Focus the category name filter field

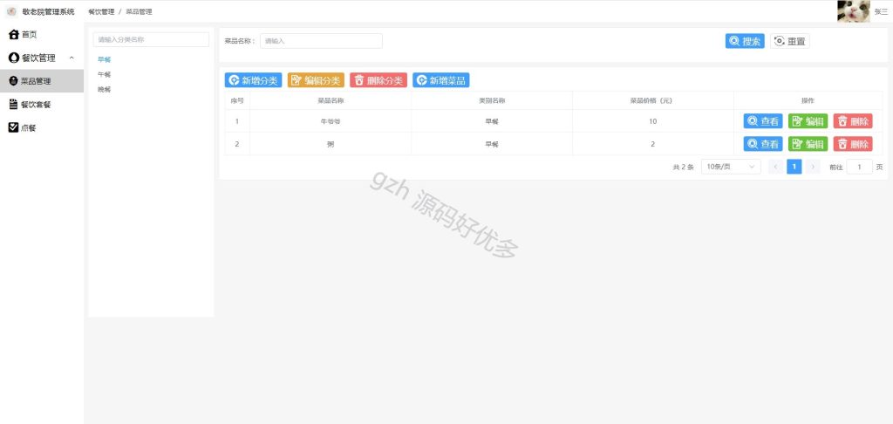coord(151,39)
